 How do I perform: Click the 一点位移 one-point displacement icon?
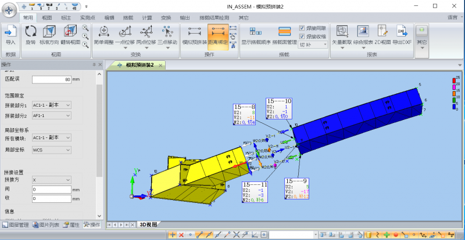pos(125,32)
